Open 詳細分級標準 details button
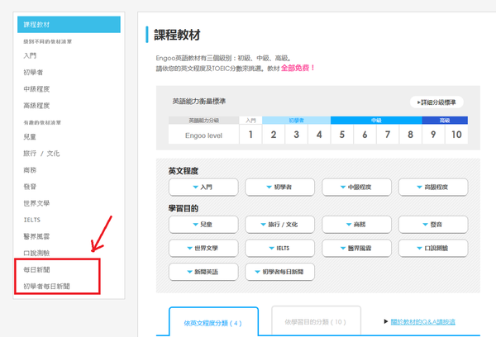 (437, 102)
